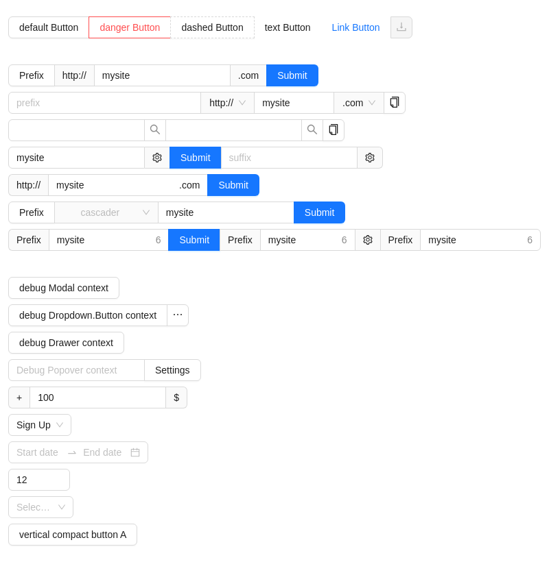Click gear icon left of Submit button
Viewport: 549px width, 562px height.
coord(157,158)
